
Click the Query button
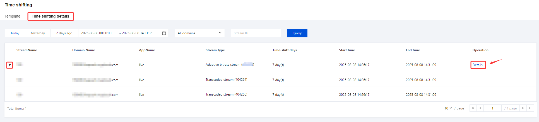[297, 33]
